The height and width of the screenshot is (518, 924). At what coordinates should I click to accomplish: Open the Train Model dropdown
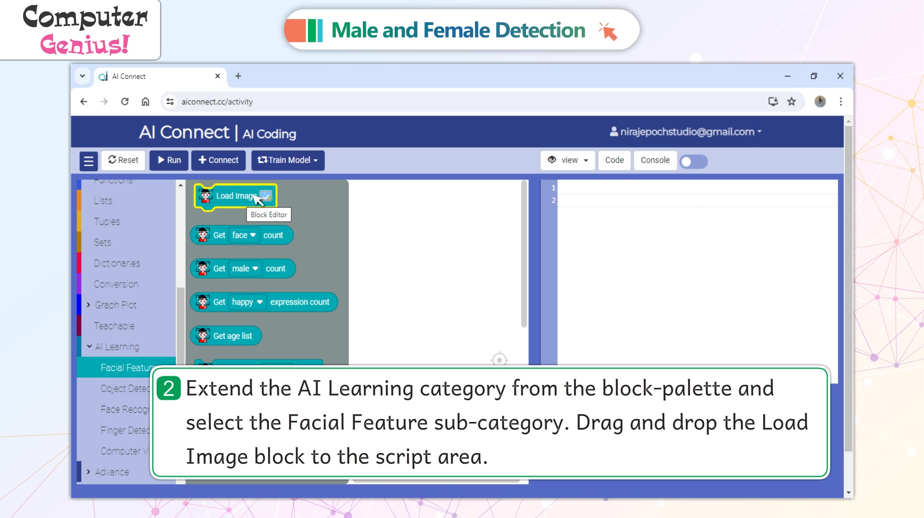coord(288,160)
